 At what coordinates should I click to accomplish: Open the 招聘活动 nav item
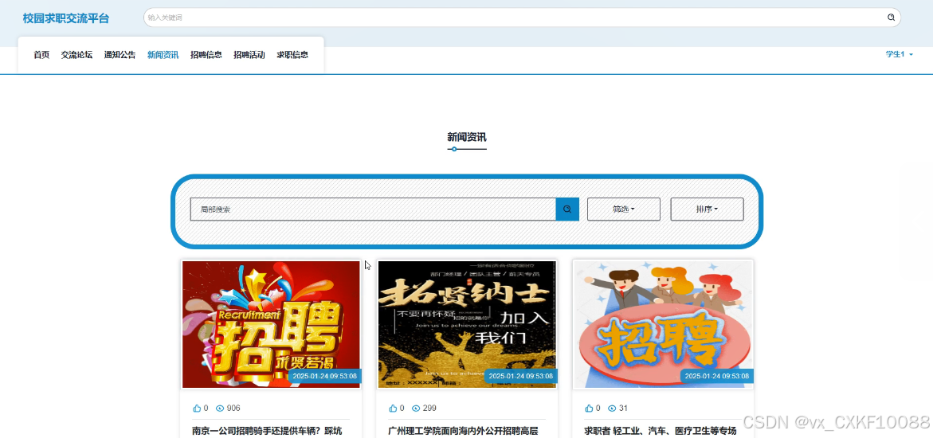pos(249,55)
